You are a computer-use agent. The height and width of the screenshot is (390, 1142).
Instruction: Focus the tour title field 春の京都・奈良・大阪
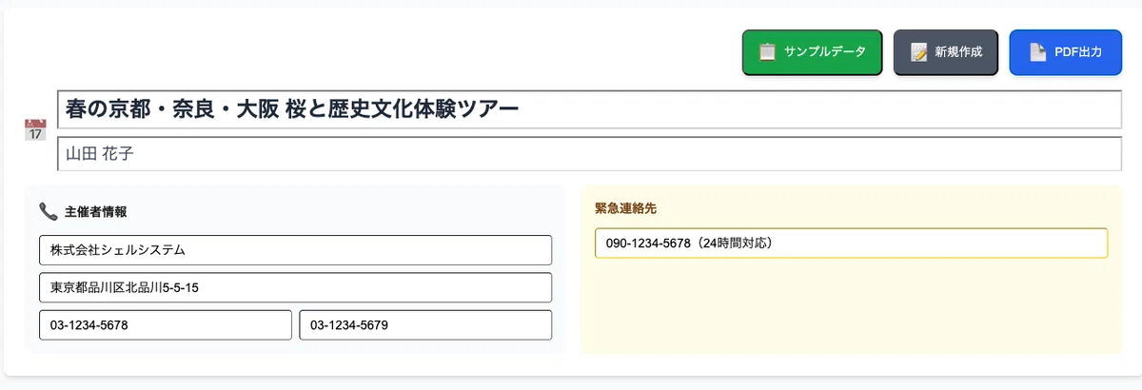point(588,109)
